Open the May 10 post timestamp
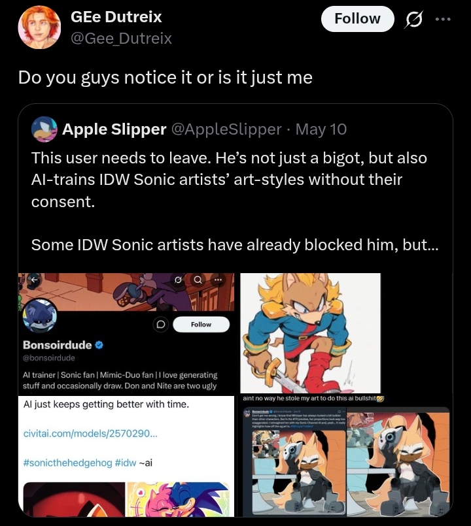471x526 pixels. pyautogui.click(x=321, y=129)
